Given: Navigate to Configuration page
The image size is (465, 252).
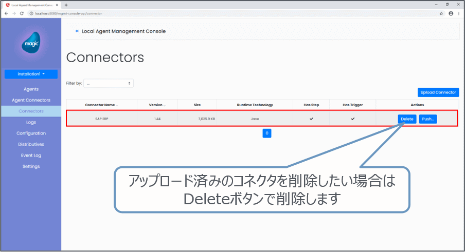Looking at the screenshot, I should point(31,133).
